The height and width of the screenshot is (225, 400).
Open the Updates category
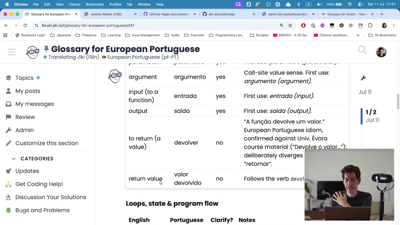point(27,171)
